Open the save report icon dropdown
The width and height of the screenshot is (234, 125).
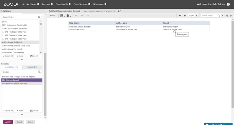click(63, 16)
